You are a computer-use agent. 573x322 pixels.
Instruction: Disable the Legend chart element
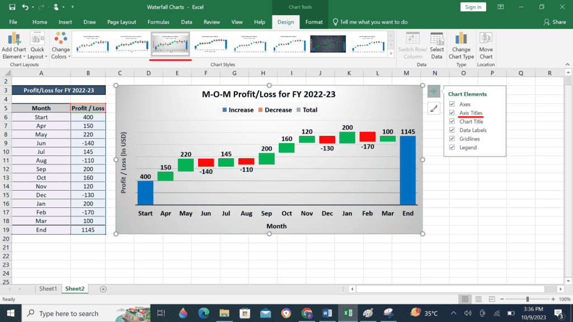452,147
